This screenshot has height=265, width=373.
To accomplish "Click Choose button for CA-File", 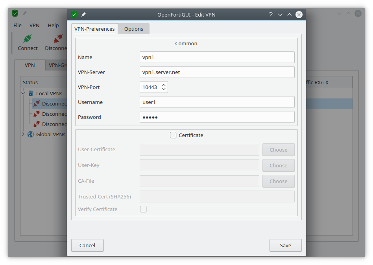I will pyautogui.click(x=279, y=181).
